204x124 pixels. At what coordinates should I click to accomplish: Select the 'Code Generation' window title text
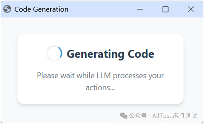(41, 9)
